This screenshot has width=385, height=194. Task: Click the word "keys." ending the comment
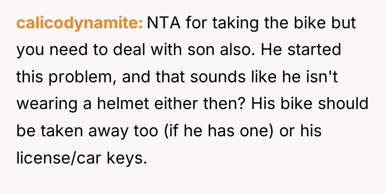pyautogui.click(x=127, y=159)
